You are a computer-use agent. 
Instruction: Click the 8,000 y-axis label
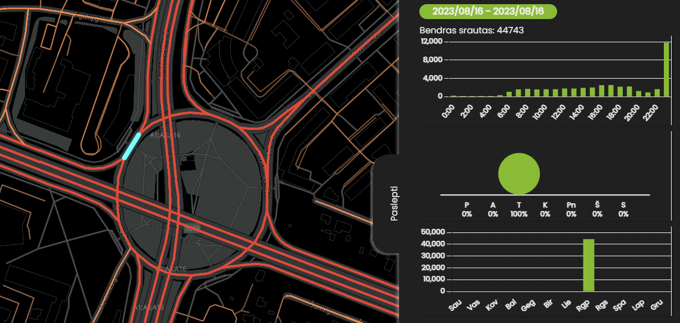tap(433, 60)
